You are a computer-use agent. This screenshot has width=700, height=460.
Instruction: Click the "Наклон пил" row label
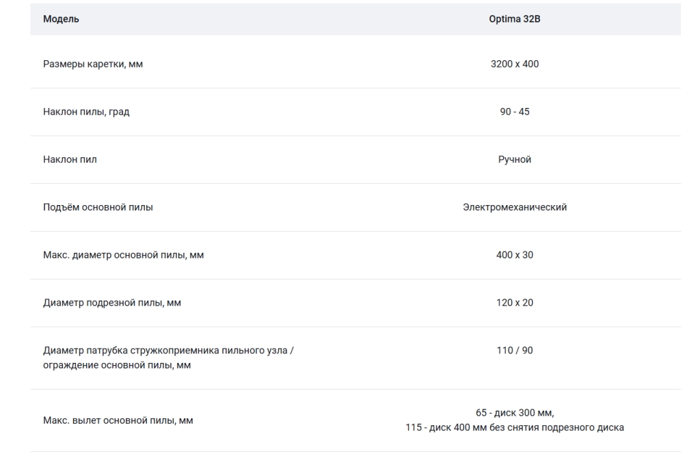70,160
